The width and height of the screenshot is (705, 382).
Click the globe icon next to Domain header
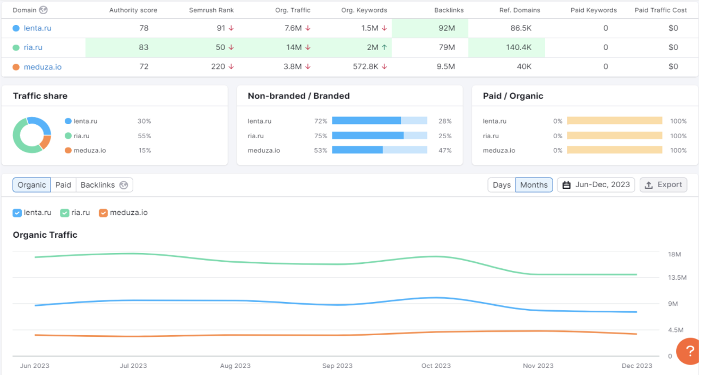tap(44, 10)
